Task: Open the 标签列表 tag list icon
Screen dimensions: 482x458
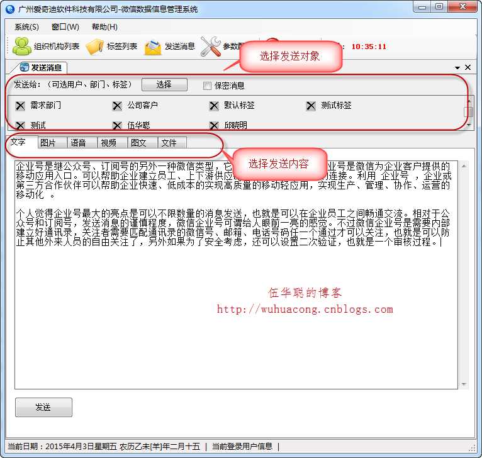Action: [94, 47]
